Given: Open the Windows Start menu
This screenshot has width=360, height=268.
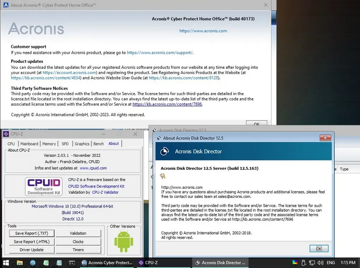Looking at the screenshot, I should point(6,263).
